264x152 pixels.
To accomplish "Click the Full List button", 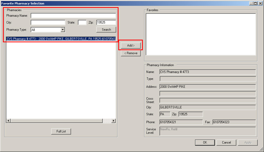I will coord(61,131).
